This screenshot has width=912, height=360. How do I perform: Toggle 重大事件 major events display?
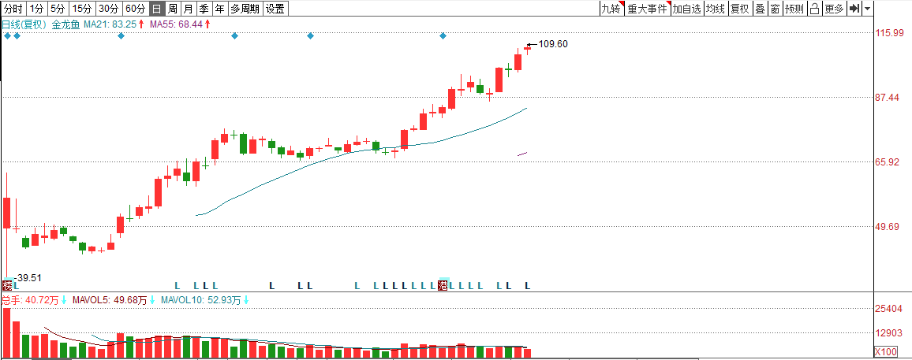(x=648, y=9)
